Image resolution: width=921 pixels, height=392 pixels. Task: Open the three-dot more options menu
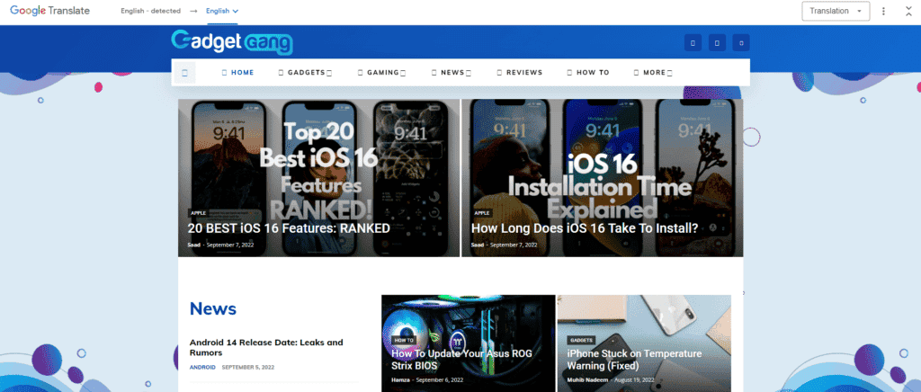884,12
